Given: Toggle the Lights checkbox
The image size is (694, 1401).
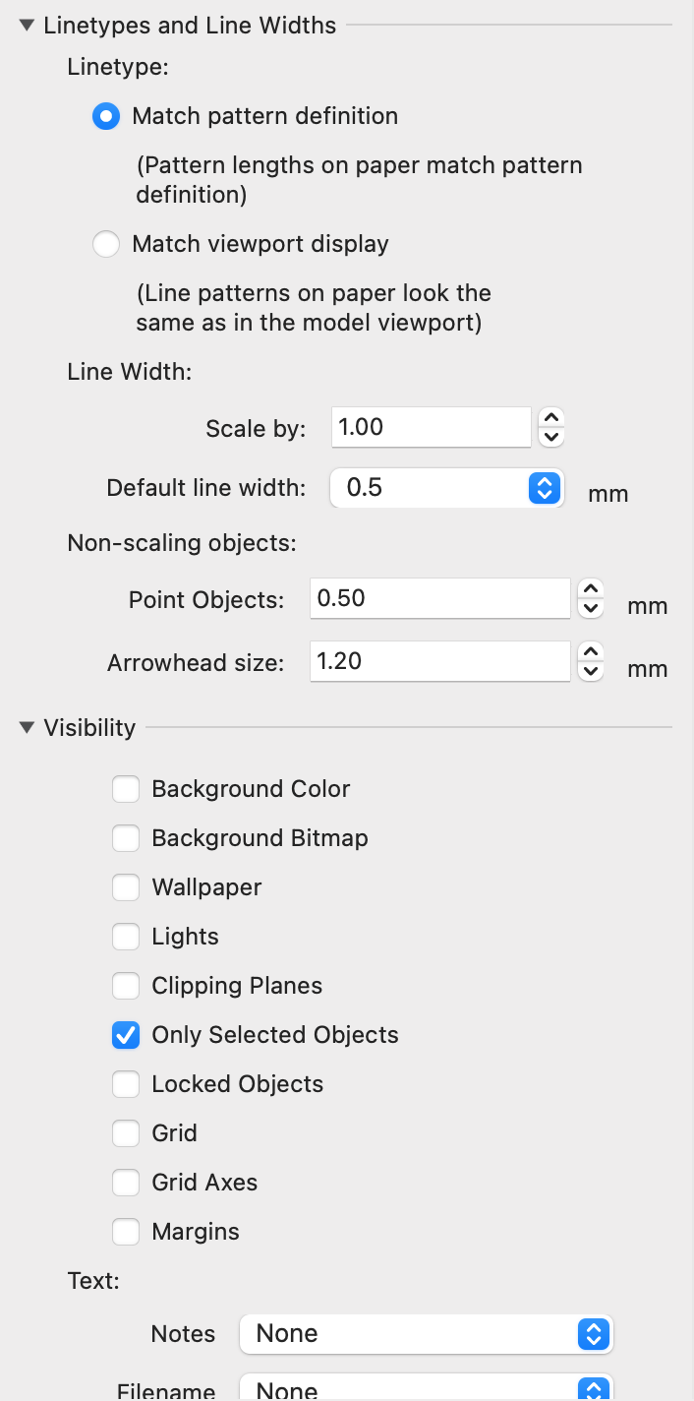Looking at the screenshot, I should click(x=126, y=937).
